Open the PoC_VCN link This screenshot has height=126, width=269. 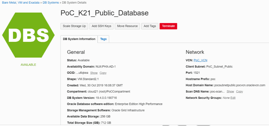200,60
